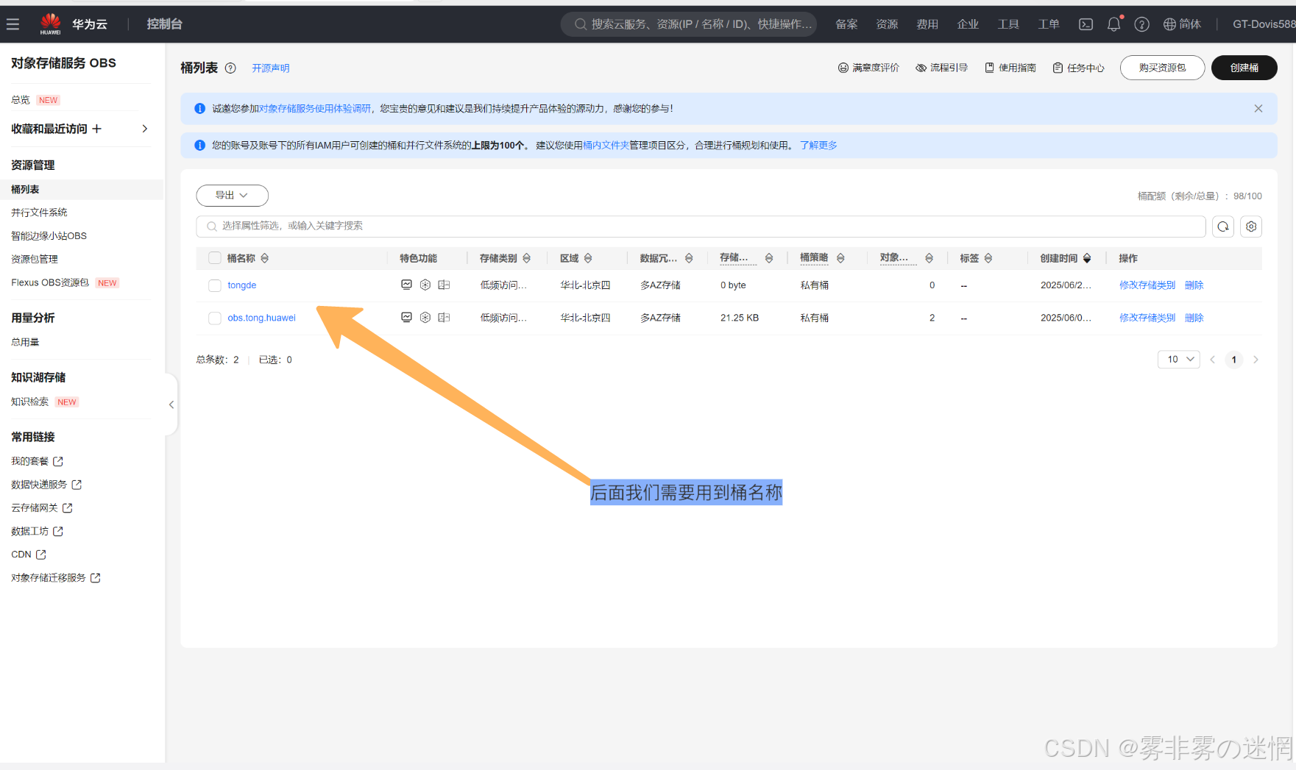Sort the table by 创建时间
This screenshot has width=1296, height=770.
tap(1087, 258)
